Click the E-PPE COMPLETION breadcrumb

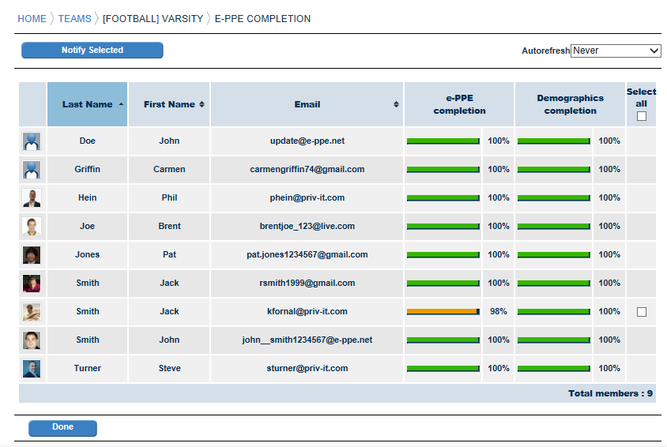click(262, 19)
